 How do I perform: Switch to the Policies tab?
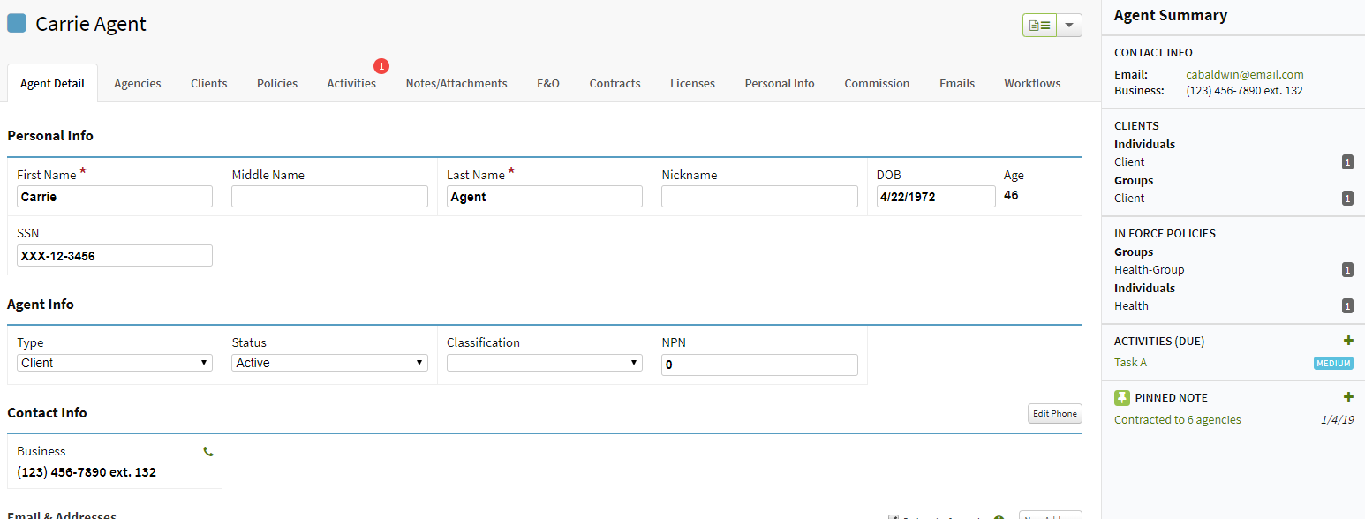coord(276,82)
